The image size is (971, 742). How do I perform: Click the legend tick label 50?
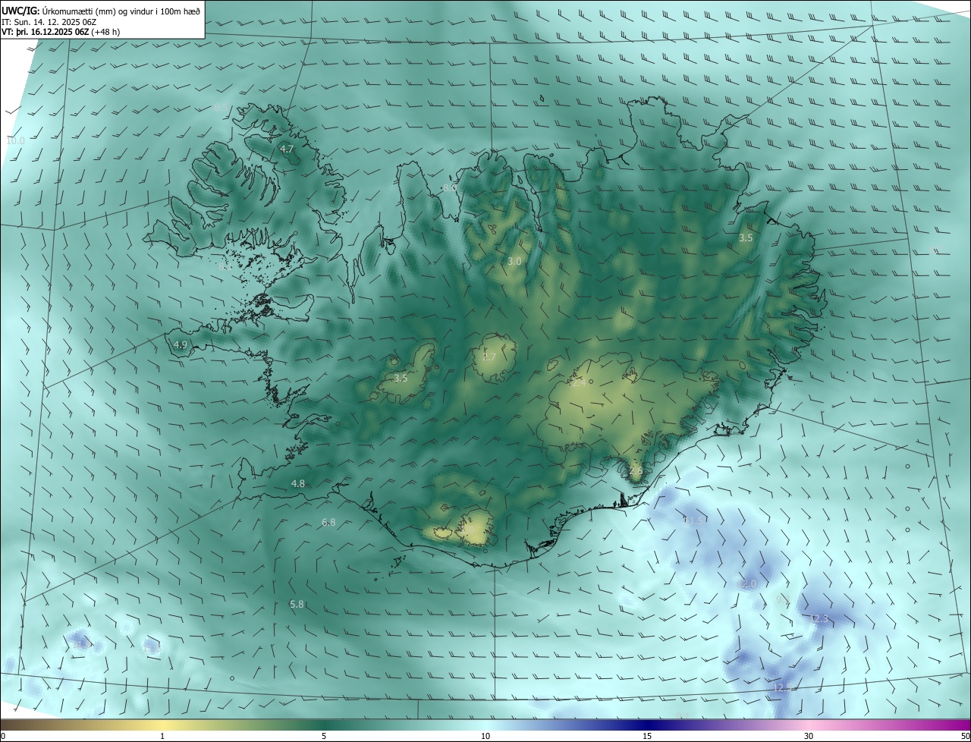[x=965, y=736]
